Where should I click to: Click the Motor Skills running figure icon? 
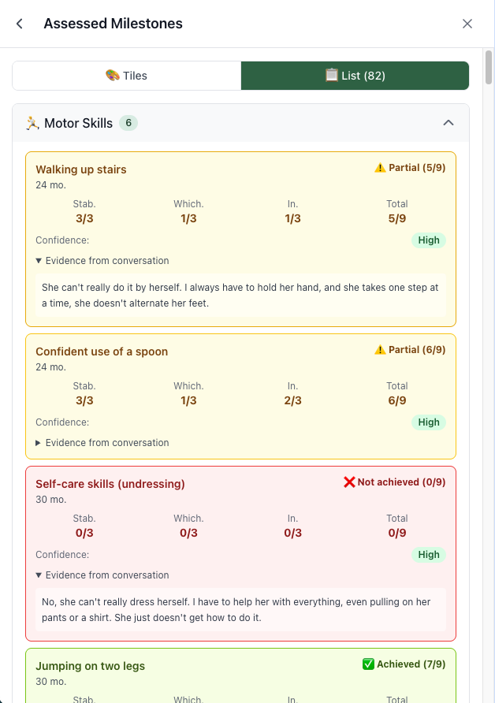click(x=32, y=123)
